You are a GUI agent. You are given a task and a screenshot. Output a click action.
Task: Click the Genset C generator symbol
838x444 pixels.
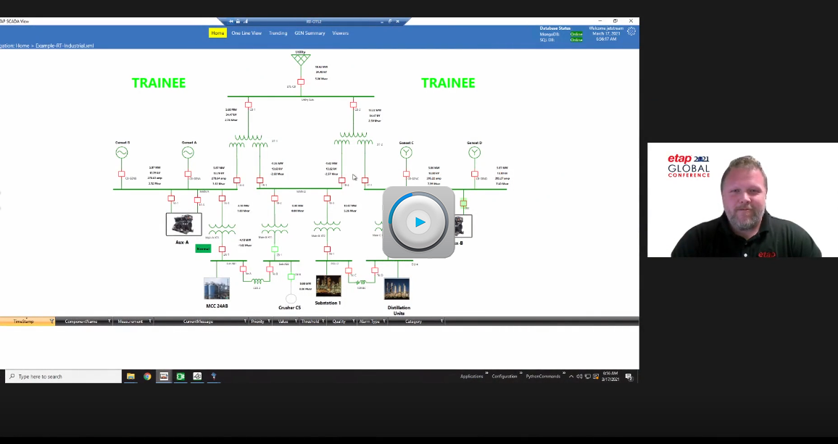tap(406, 152)
